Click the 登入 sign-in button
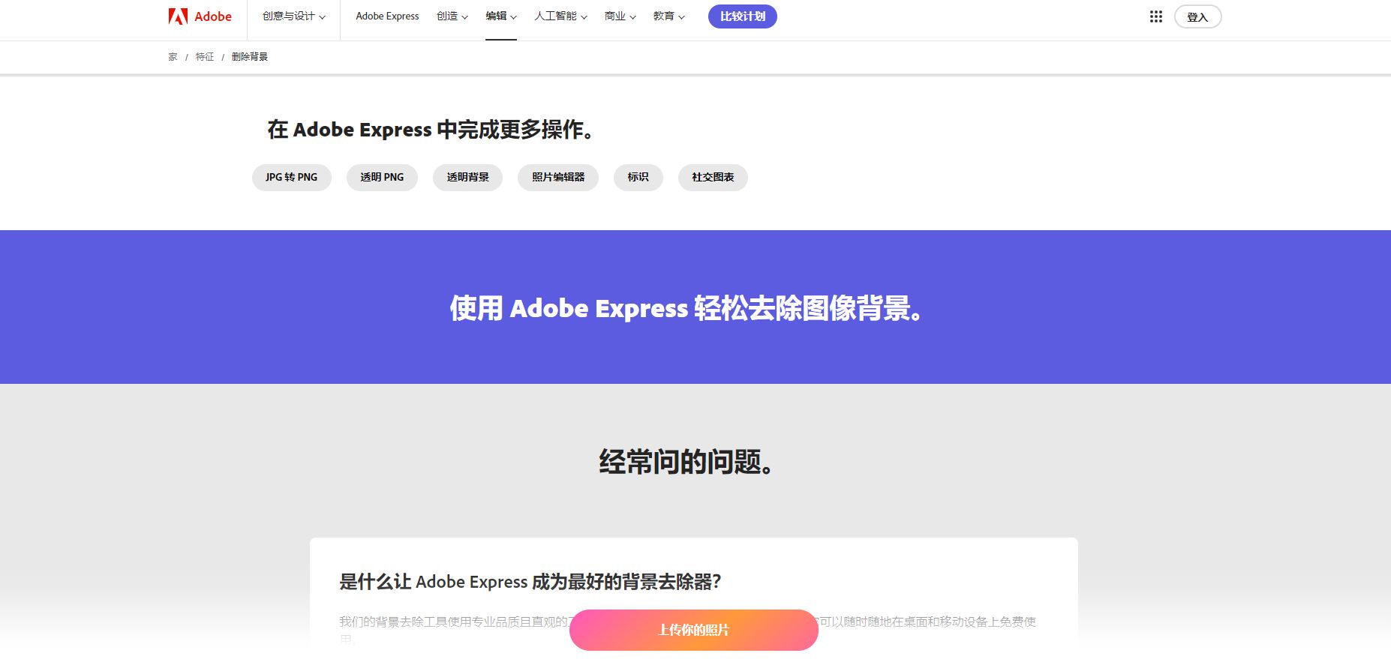Screen dimensions: 1391x659 coord(1197,16)
